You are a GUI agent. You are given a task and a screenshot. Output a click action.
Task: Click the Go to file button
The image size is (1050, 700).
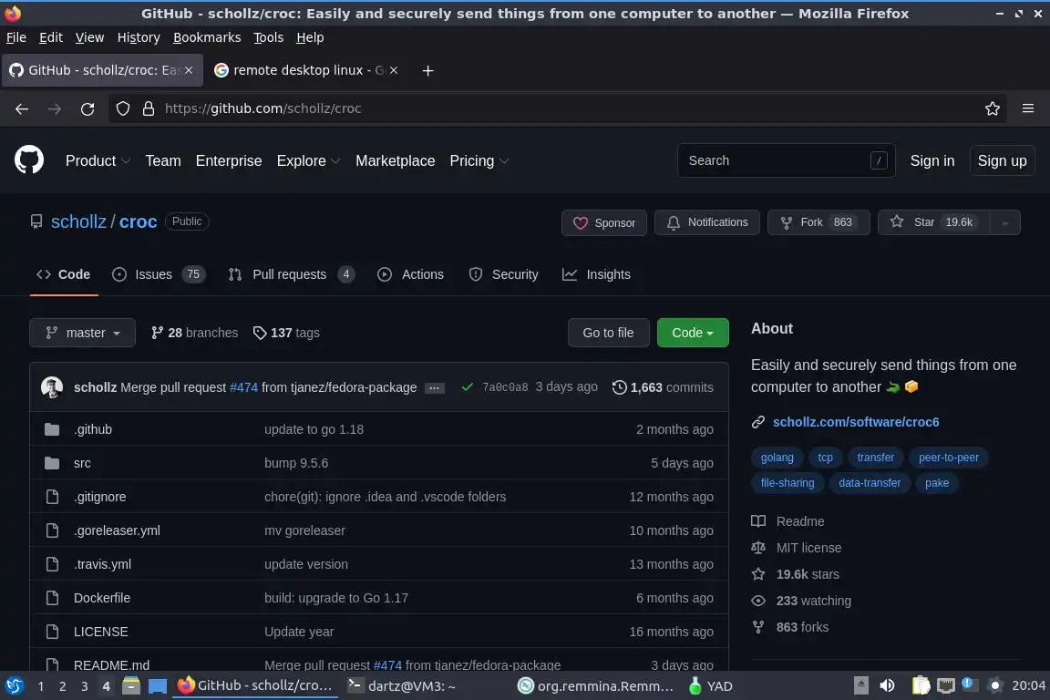click(x=608, y=333)
